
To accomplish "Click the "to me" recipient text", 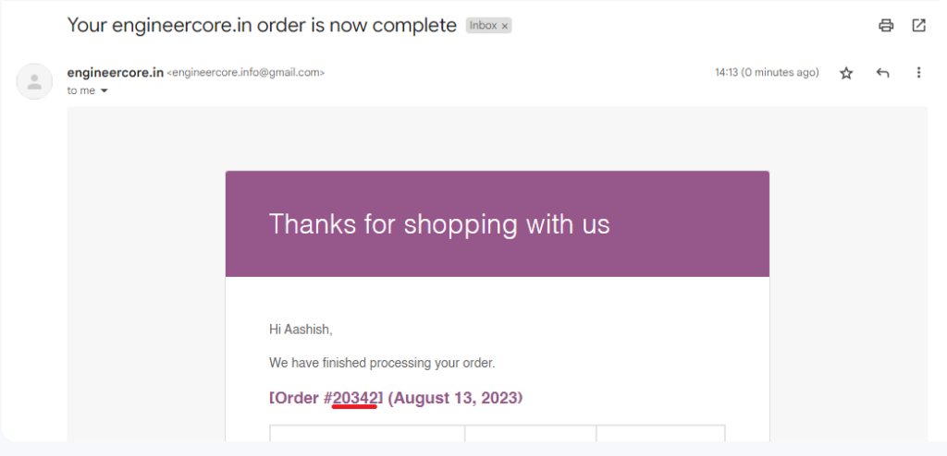I will pos(80,90).
